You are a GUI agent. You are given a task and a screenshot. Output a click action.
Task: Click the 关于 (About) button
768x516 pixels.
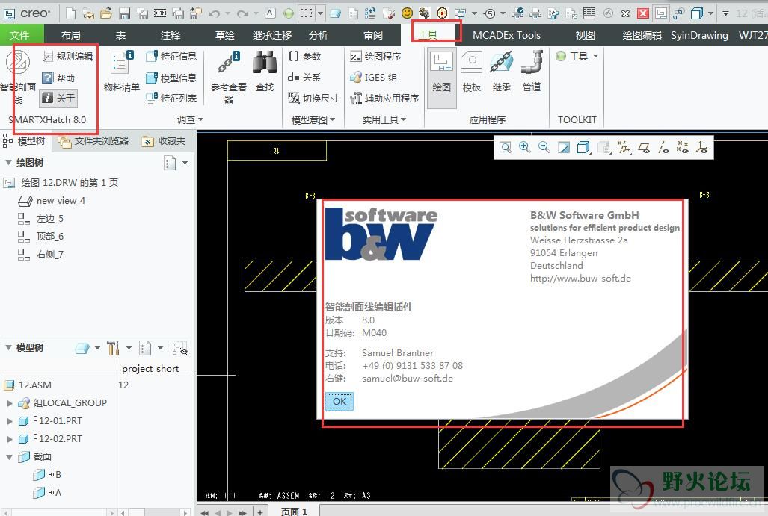click(x=59, y=99)
